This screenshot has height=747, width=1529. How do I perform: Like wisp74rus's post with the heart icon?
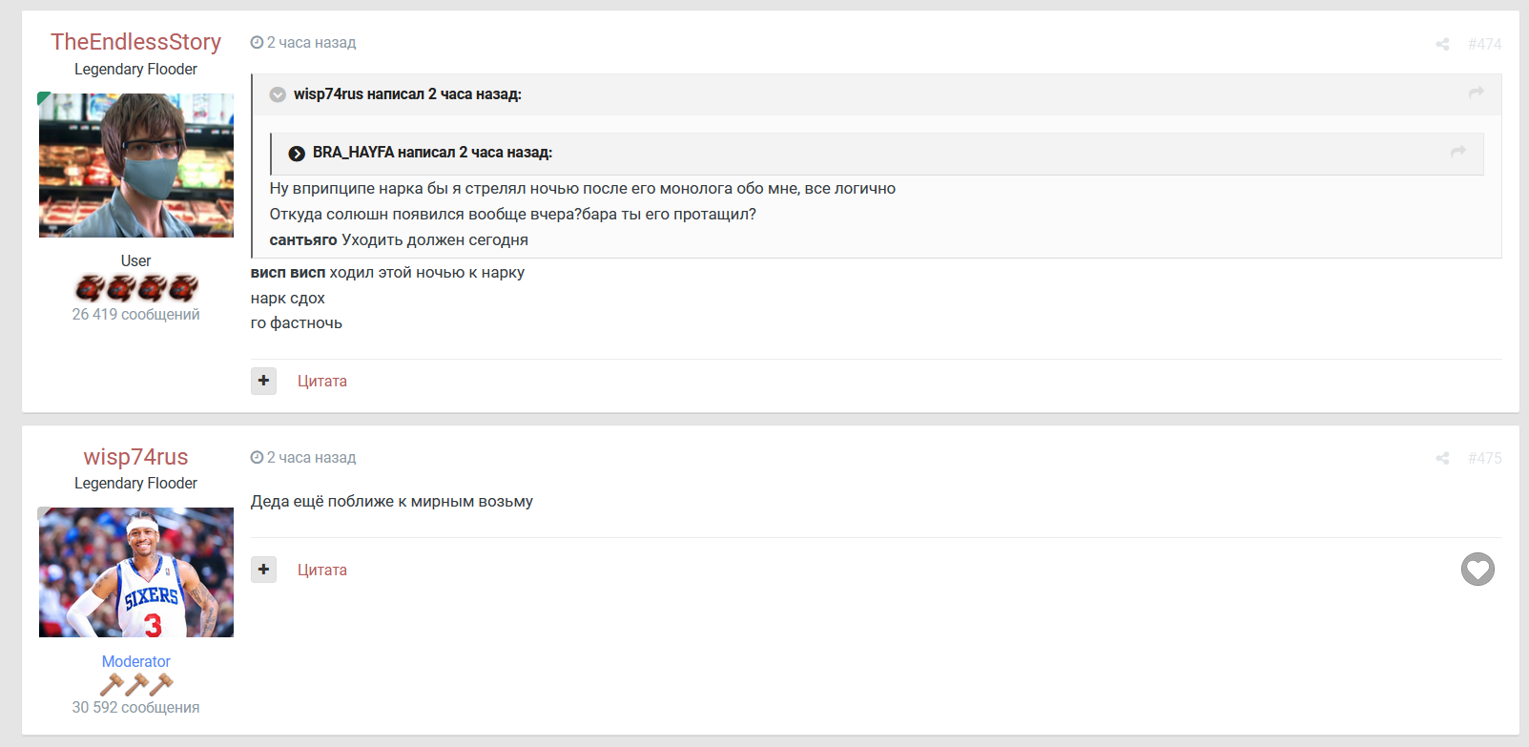point(1477,570)
